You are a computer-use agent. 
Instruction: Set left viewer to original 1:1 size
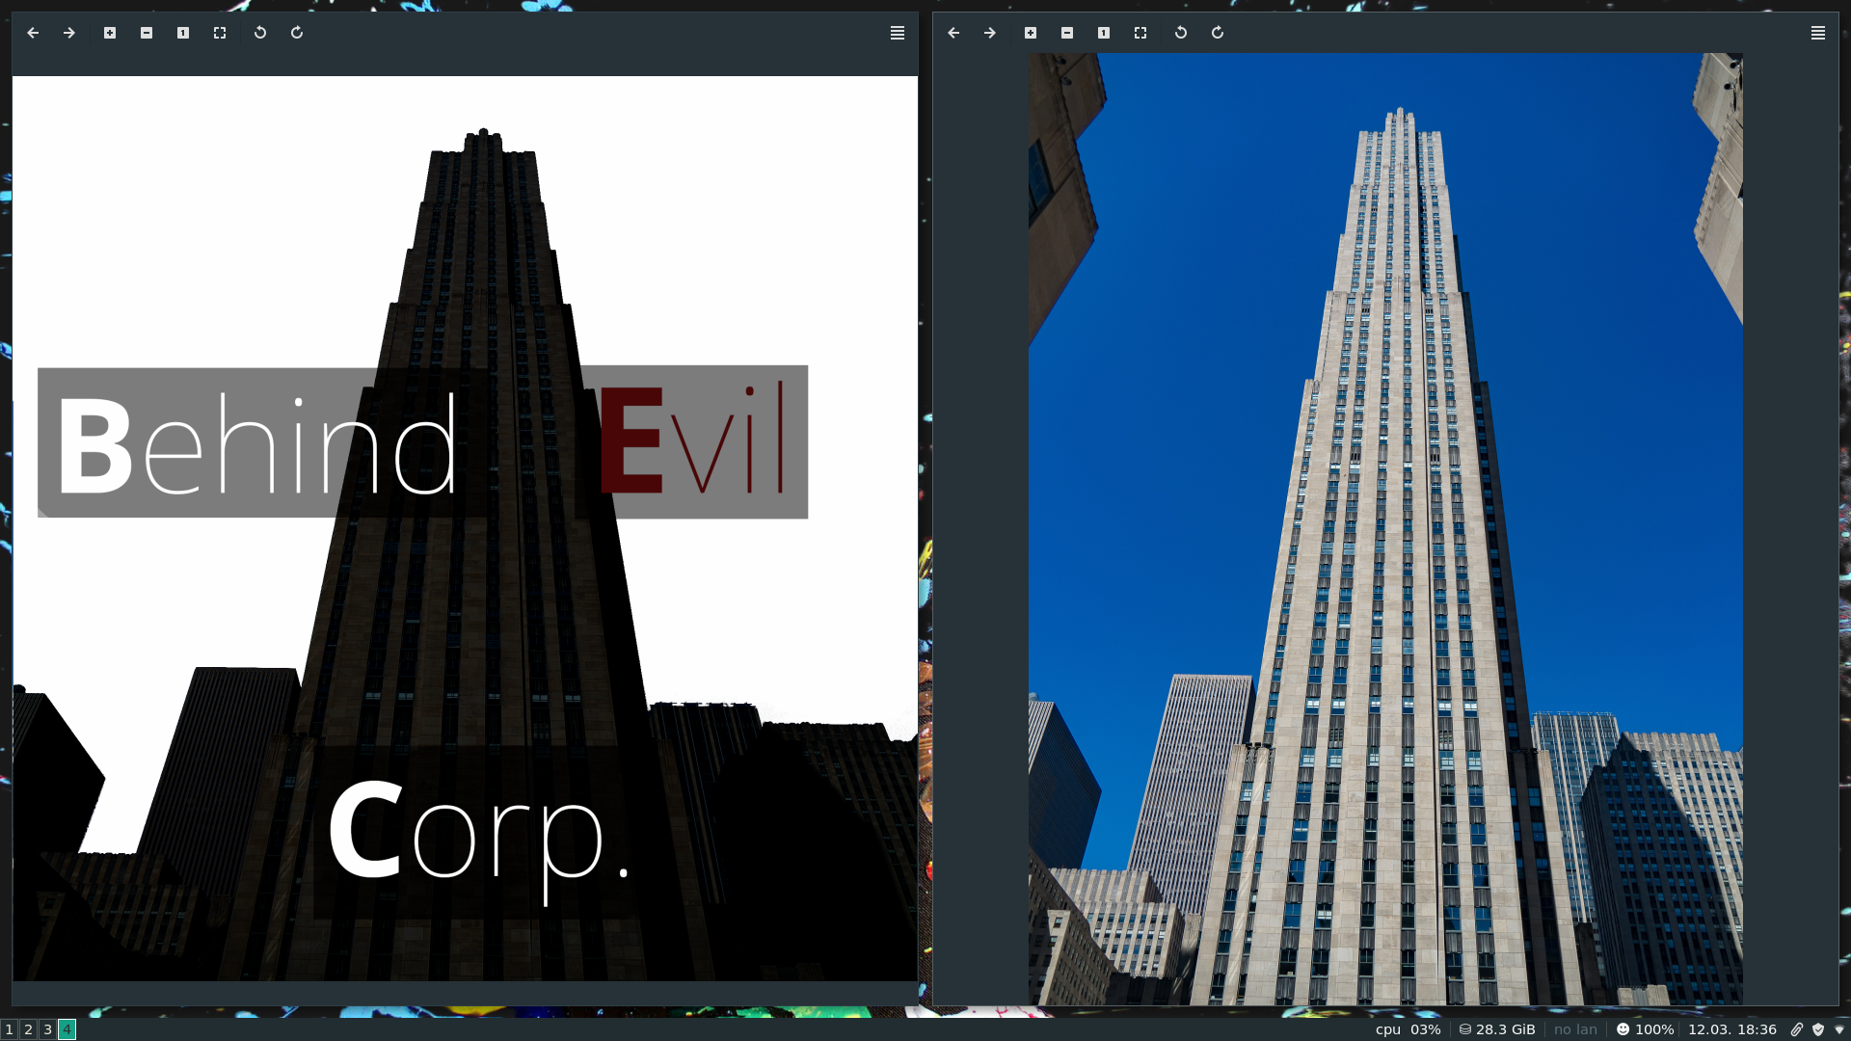point(183,33)
